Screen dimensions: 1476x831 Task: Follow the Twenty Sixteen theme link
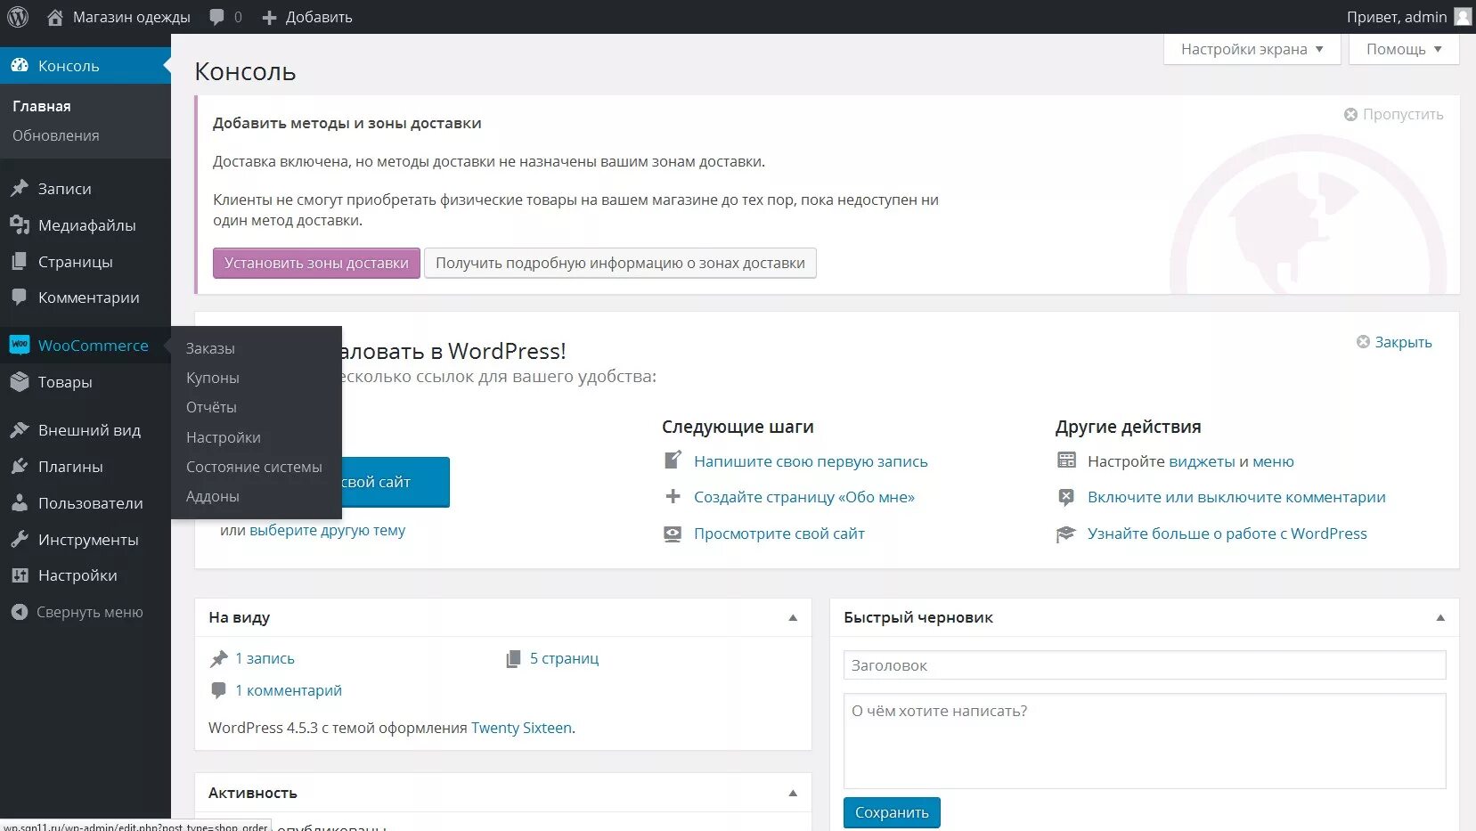(x=521, y=728)
